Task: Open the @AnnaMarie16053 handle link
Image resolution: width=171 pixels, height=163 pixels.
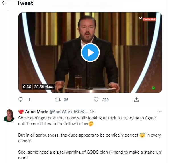Action: (x=68, y=112)
